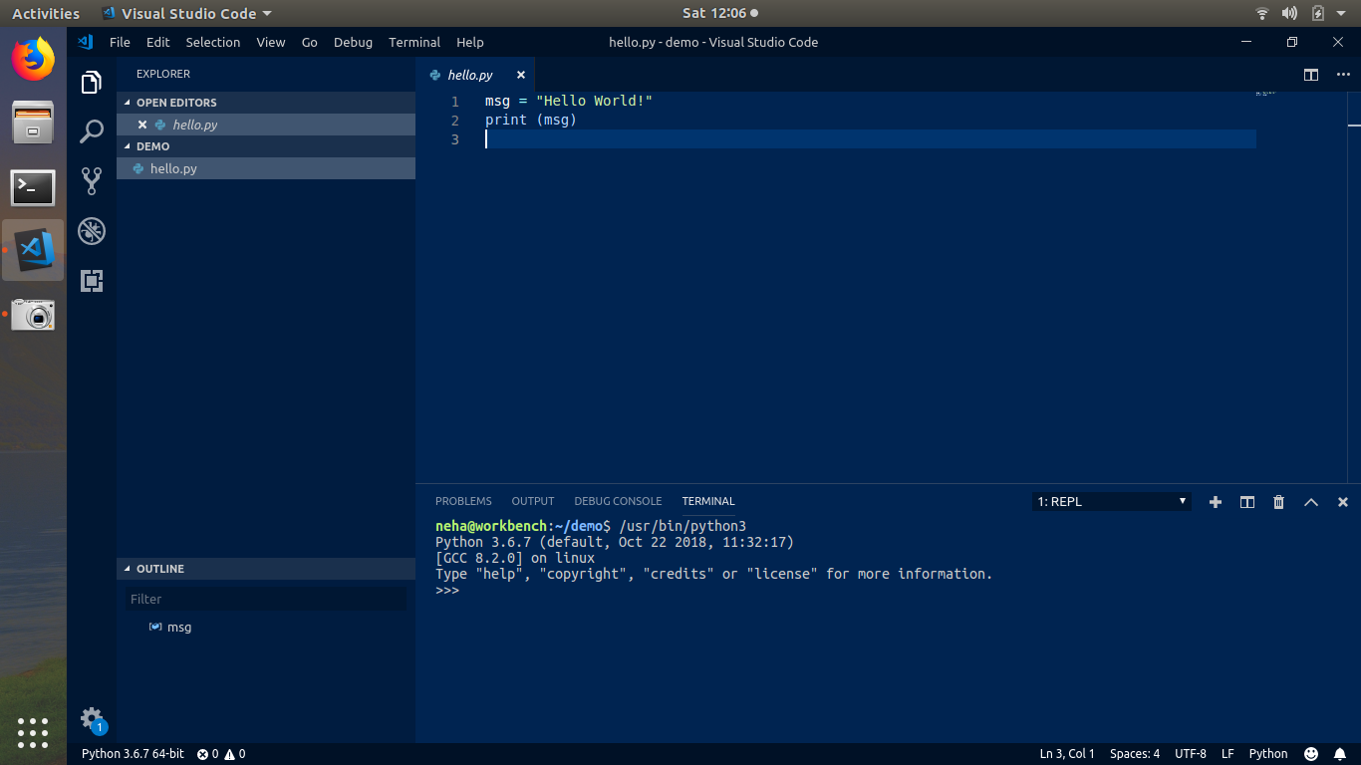
Task: Click the Screenshot app in dock
Action: (x=33, y=315)
